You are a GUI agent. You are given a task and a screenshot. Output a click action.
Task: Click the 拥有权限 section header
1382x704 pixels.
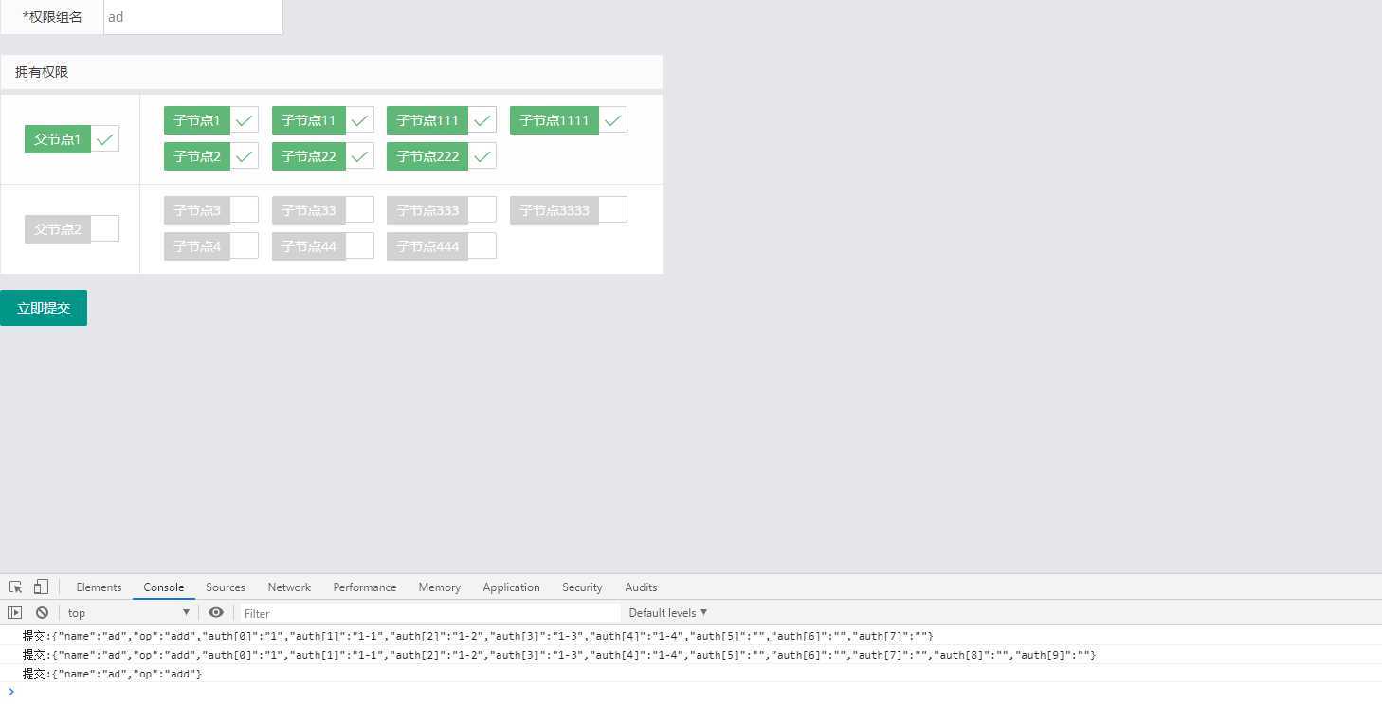tap(332, 72)
